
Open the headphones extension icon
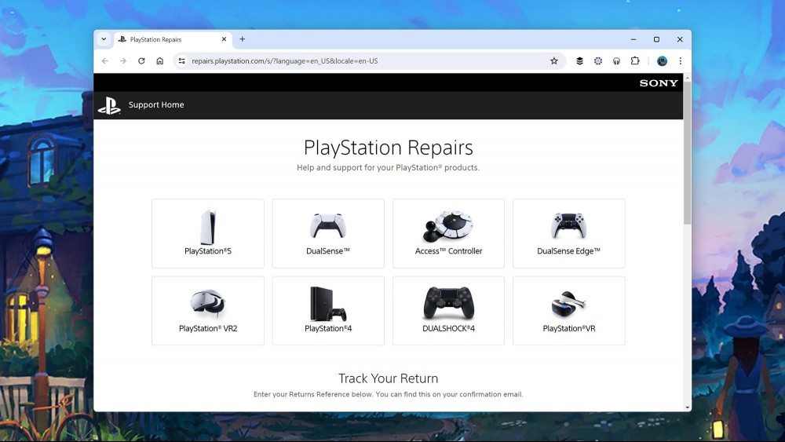click(x=616, y=61)
